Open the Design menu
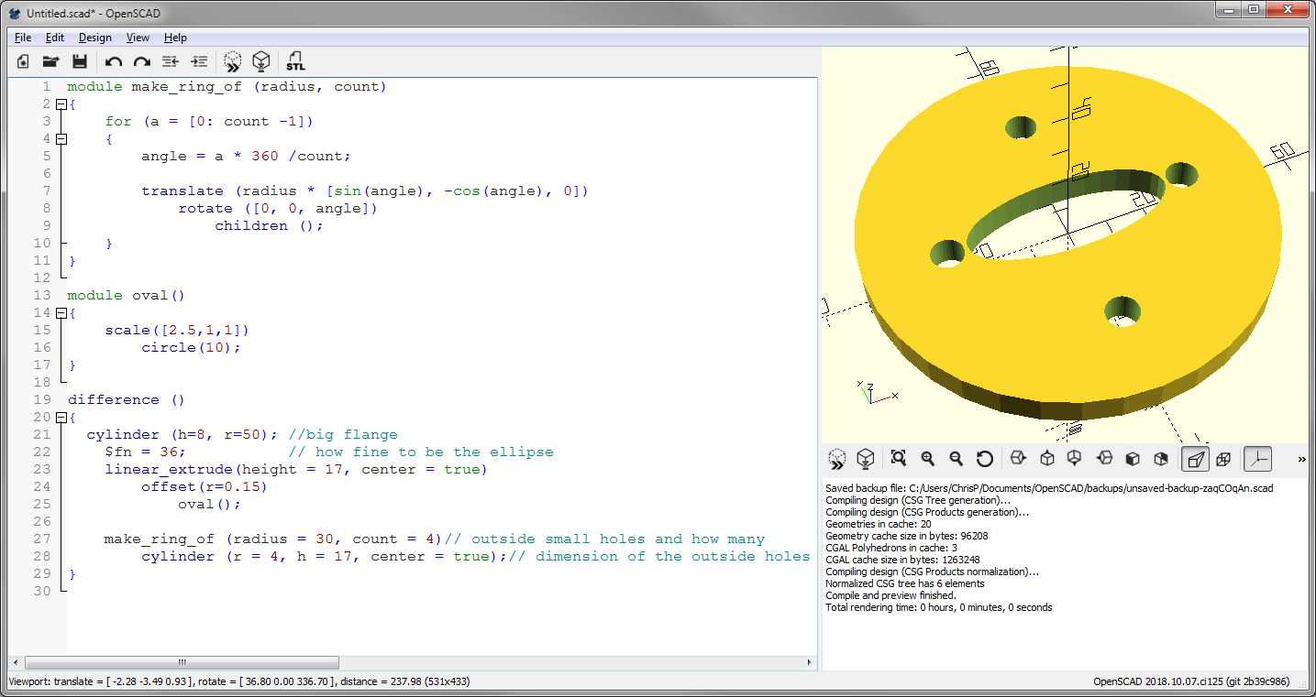Screen dimensions: 1316x697 click(x=94, y=38)
